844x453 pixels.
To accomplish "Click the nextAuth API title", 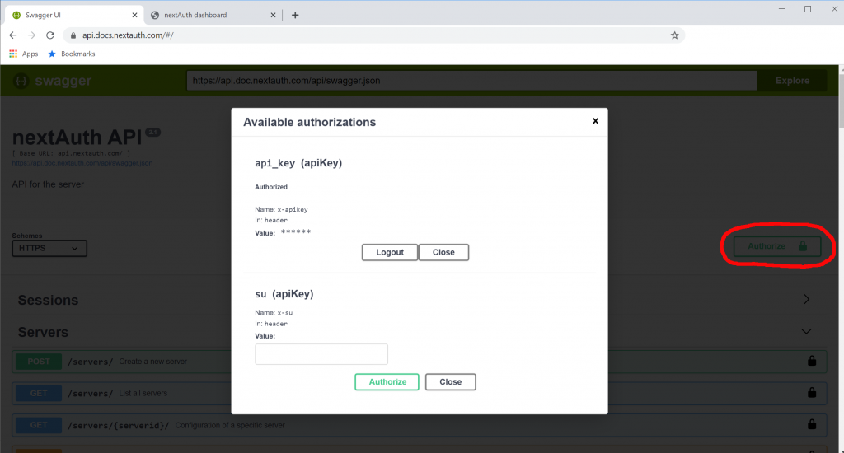I will (77, 138).
